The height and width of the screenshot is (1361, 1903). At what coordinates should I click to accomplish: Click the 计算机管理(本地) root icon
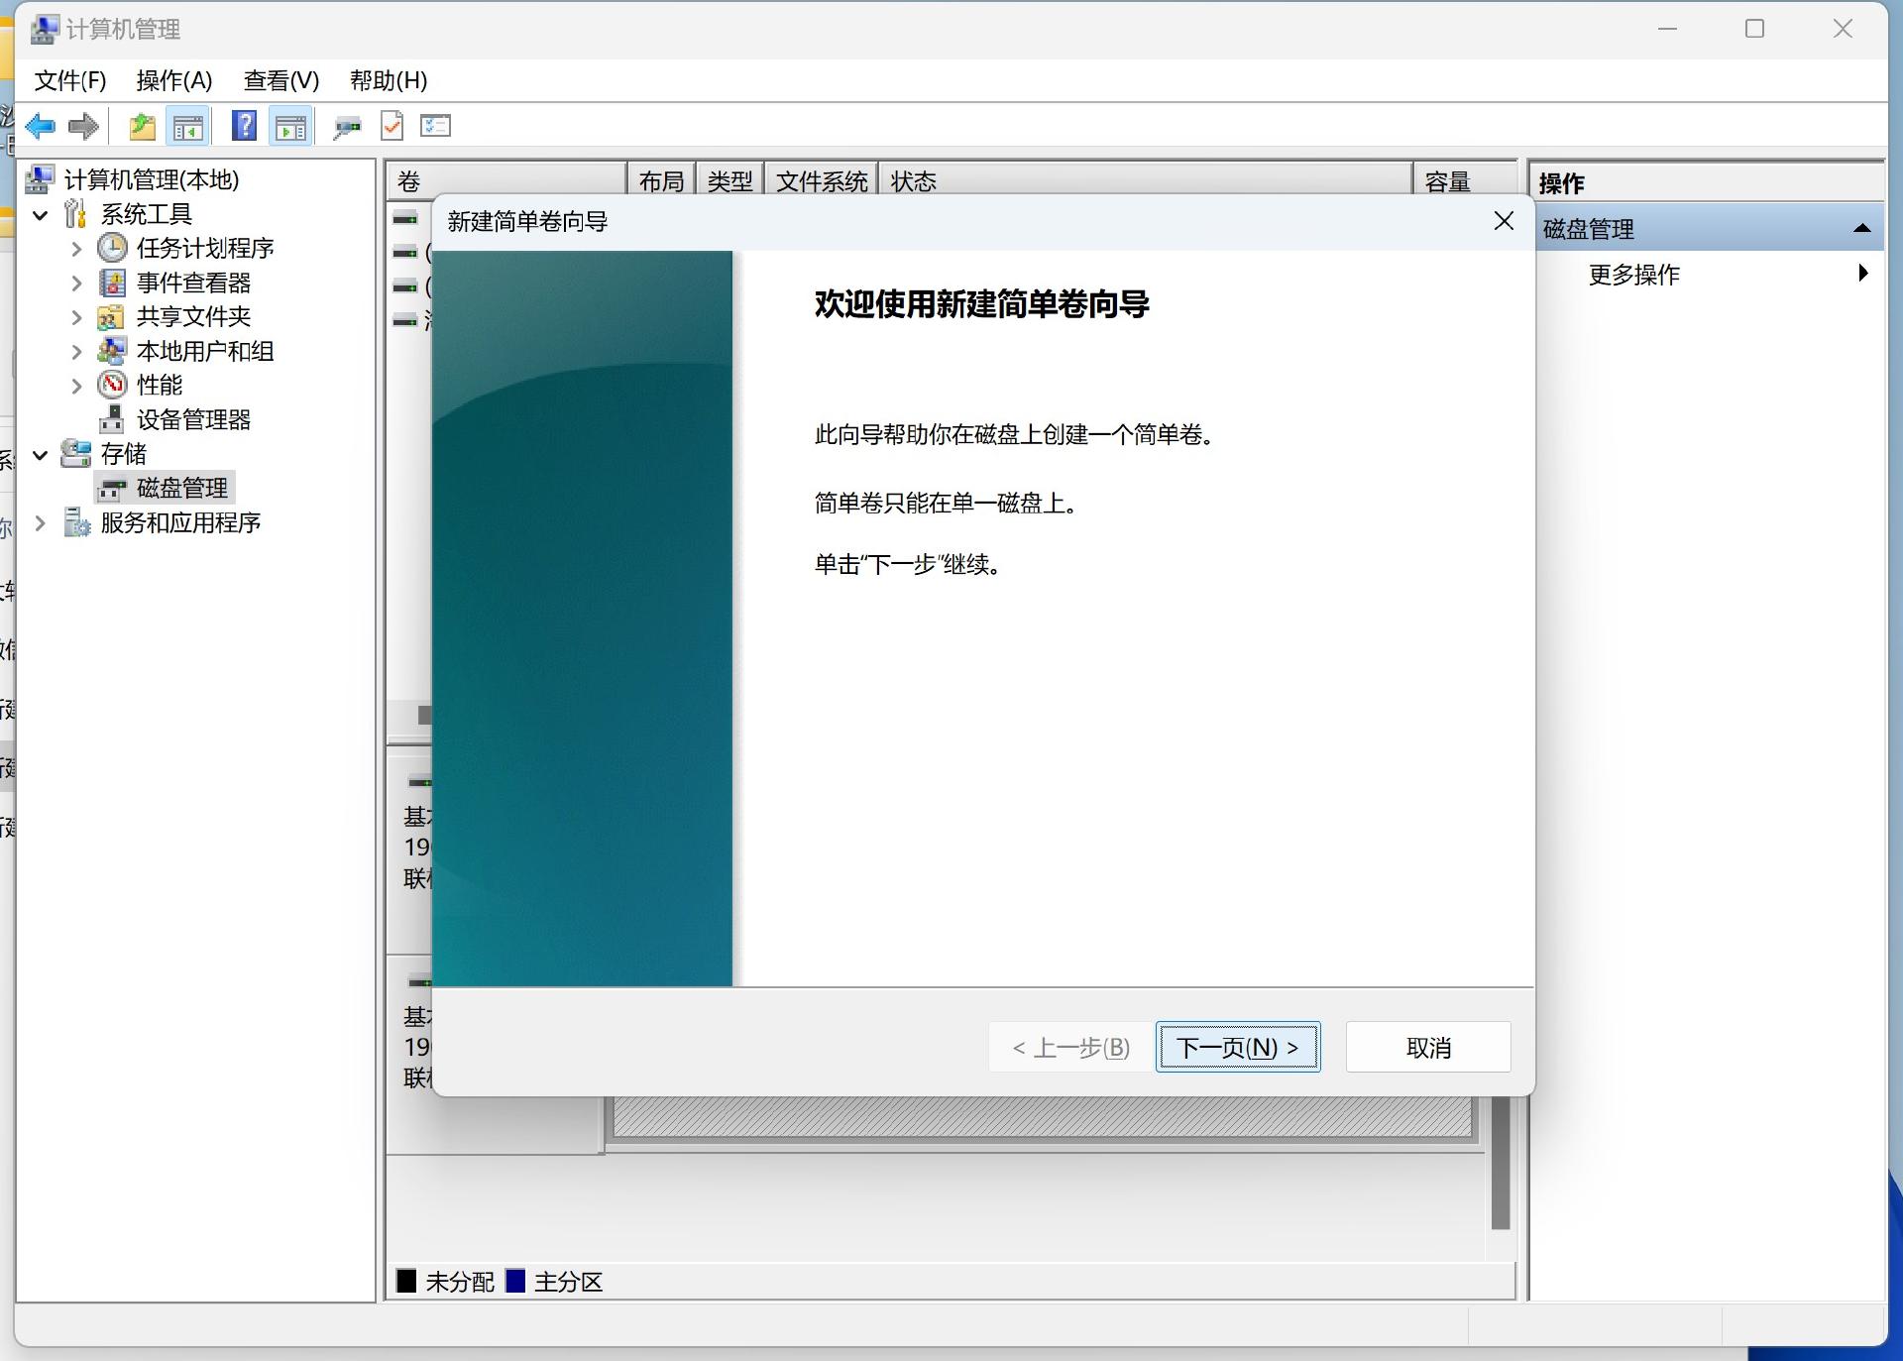tap(38, 179)
